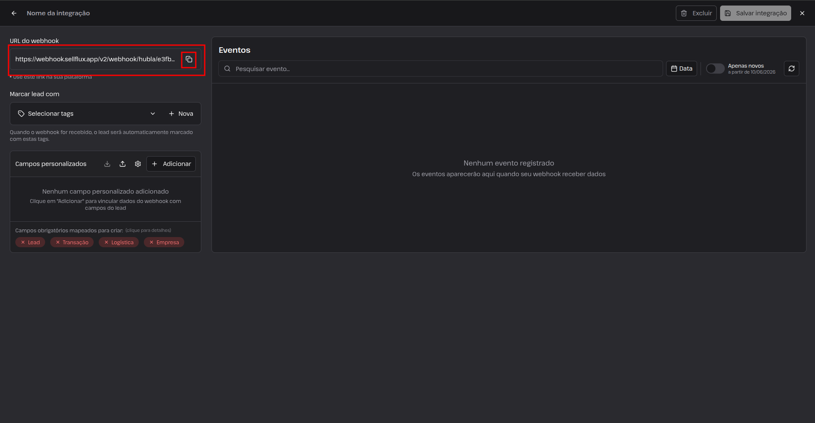
Task: Open the Data date filter
Action: [x=681, y=69]
